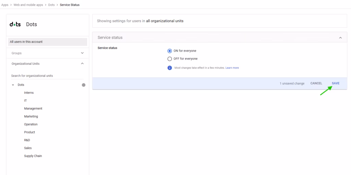Viewport: 351px width, 175px height.
Task: Click the Dots app logo icon
Action: point(15,24)
